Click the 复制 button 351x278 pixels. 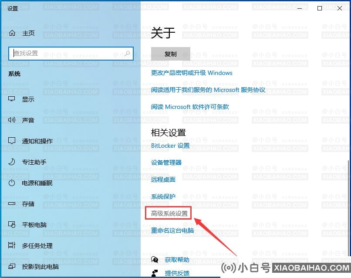171,54
